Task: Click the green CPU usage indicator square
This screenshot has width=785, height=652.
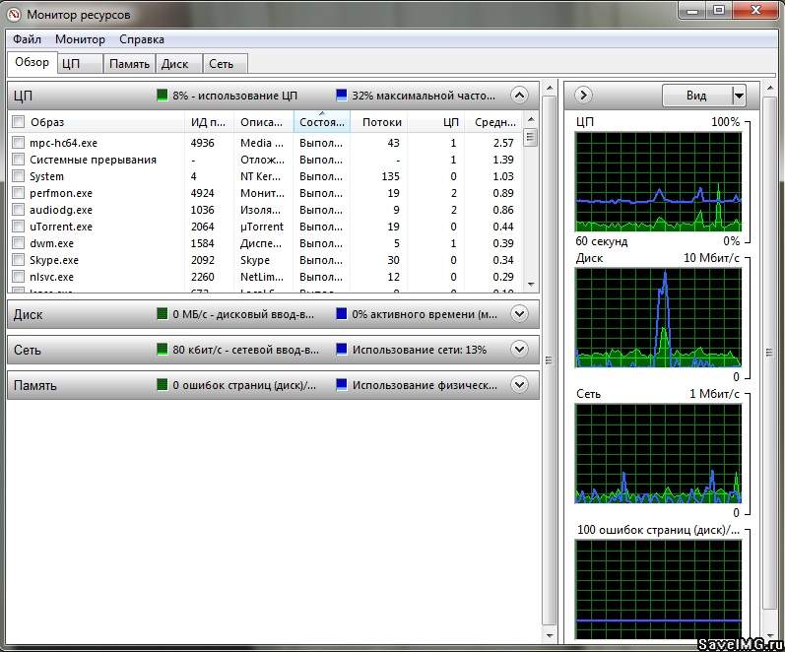Action: click(x=163, y=96)
